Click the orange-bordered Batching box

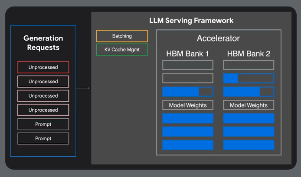click(122, 36)
